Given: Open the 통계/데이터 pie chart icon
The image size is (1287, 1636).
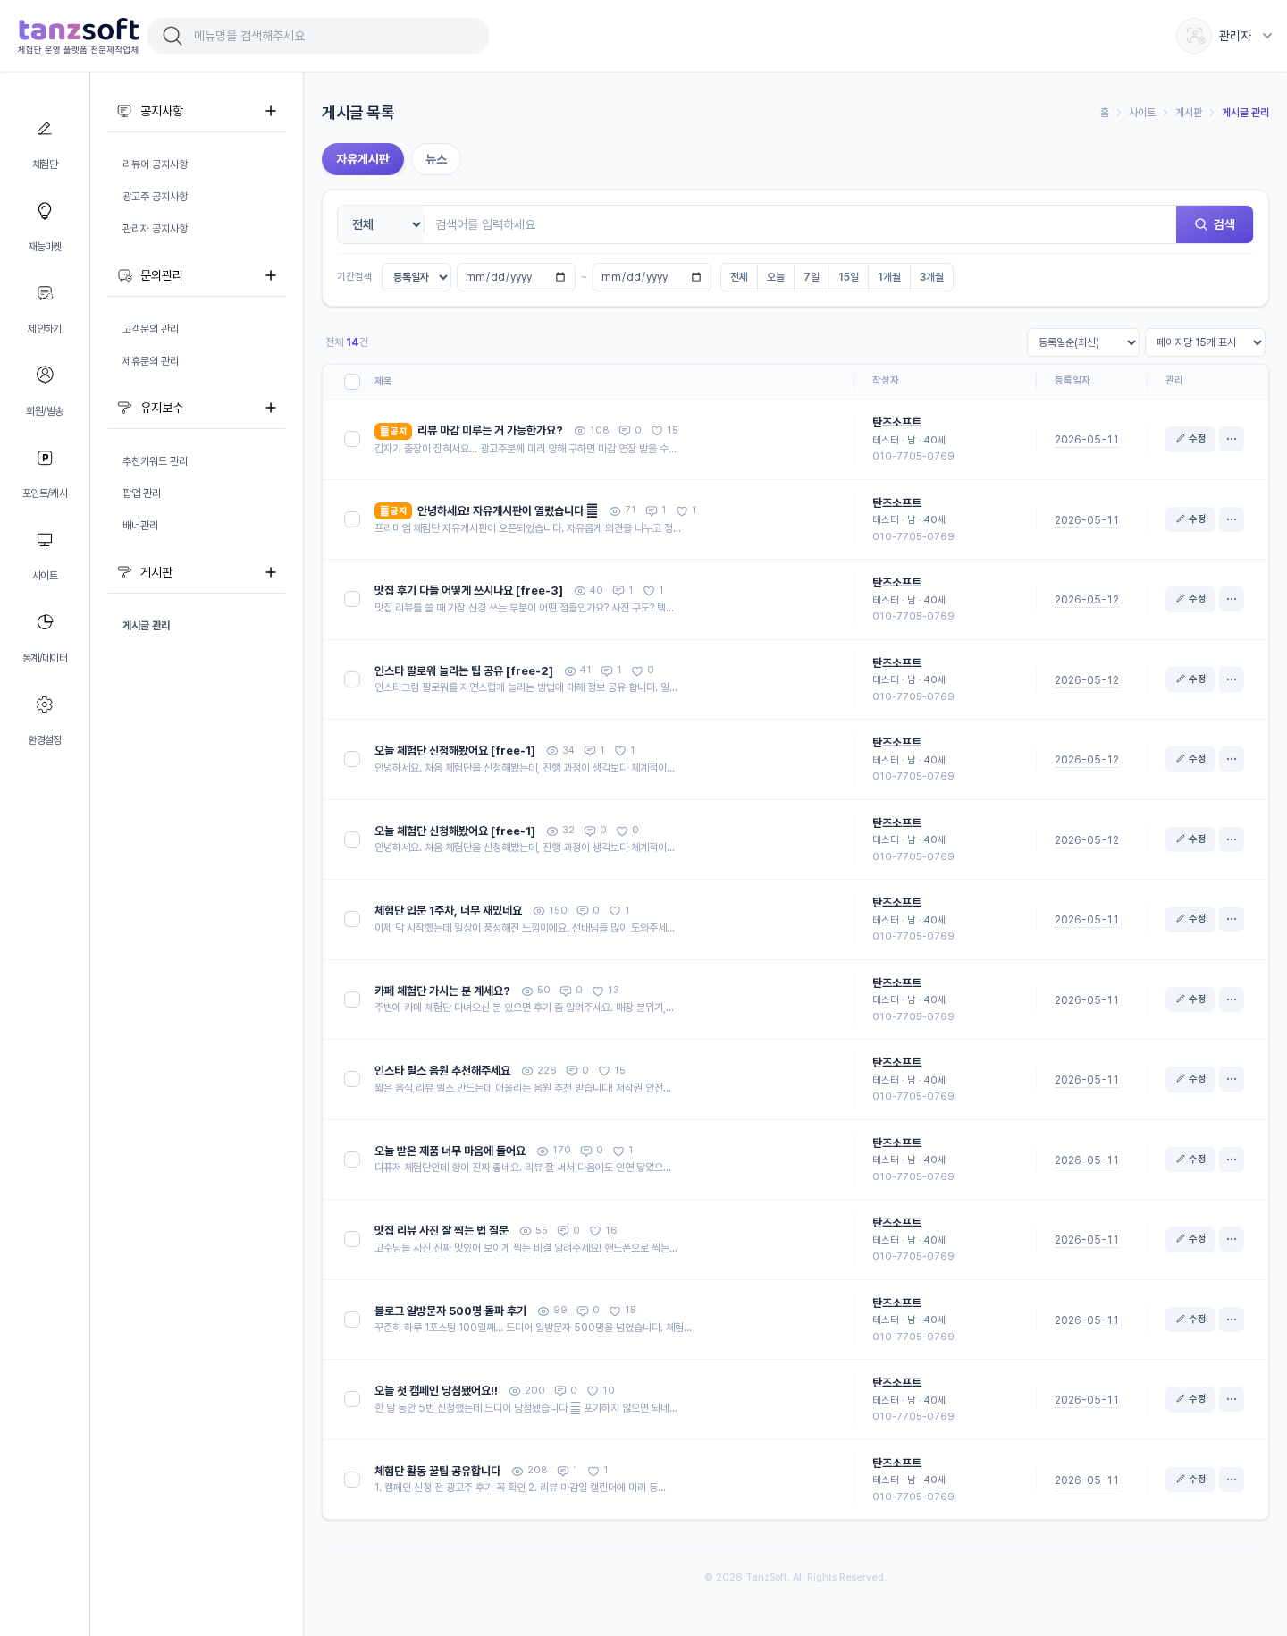Looking at the screenshot, I should 44,622.
